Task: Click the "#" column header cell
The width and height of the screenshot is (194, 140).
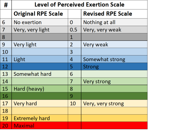Action: pos(6,5)
